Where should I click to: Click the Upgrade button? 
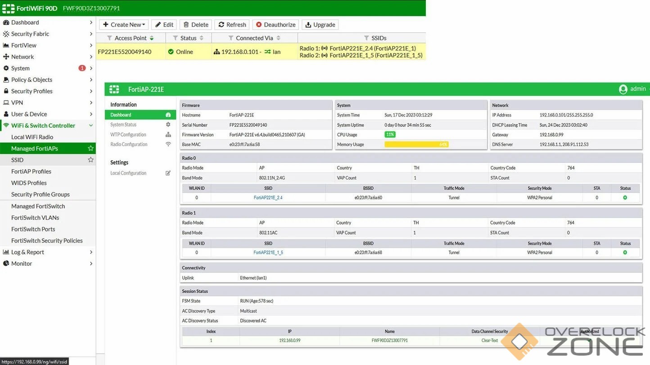click(320, 25)
